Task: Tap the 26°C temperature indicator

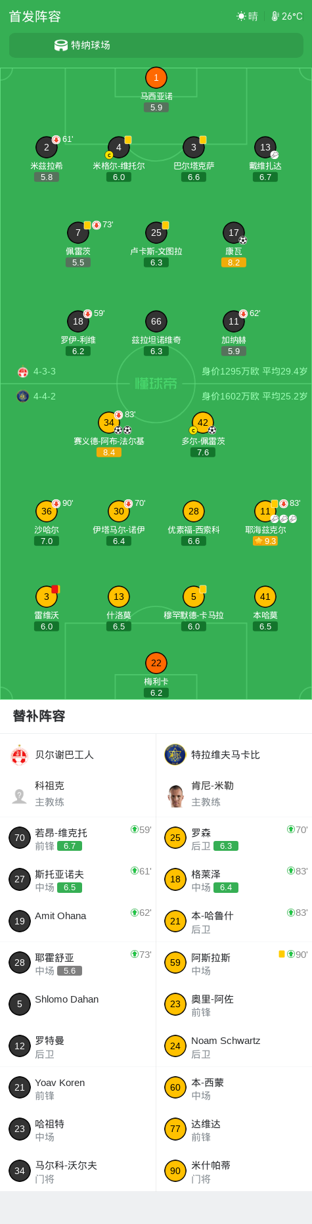Action: [287, 16]
